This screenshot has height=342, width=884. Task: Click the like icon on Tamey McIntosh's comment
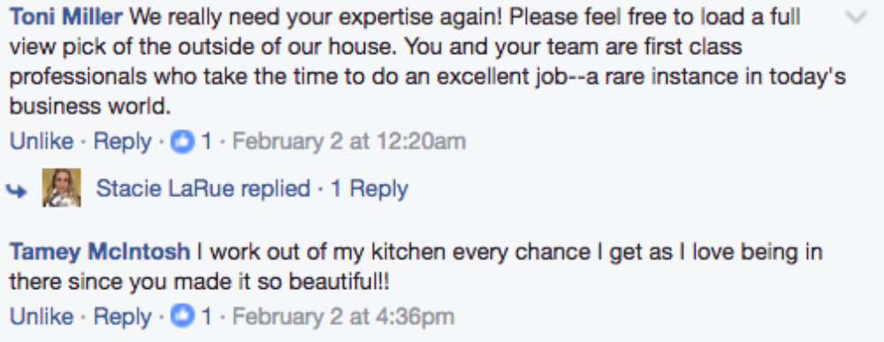183,316
